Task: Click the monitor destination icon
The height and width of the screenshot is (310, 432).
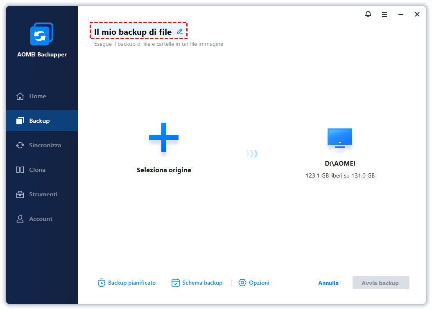Action: pos(340,138)
